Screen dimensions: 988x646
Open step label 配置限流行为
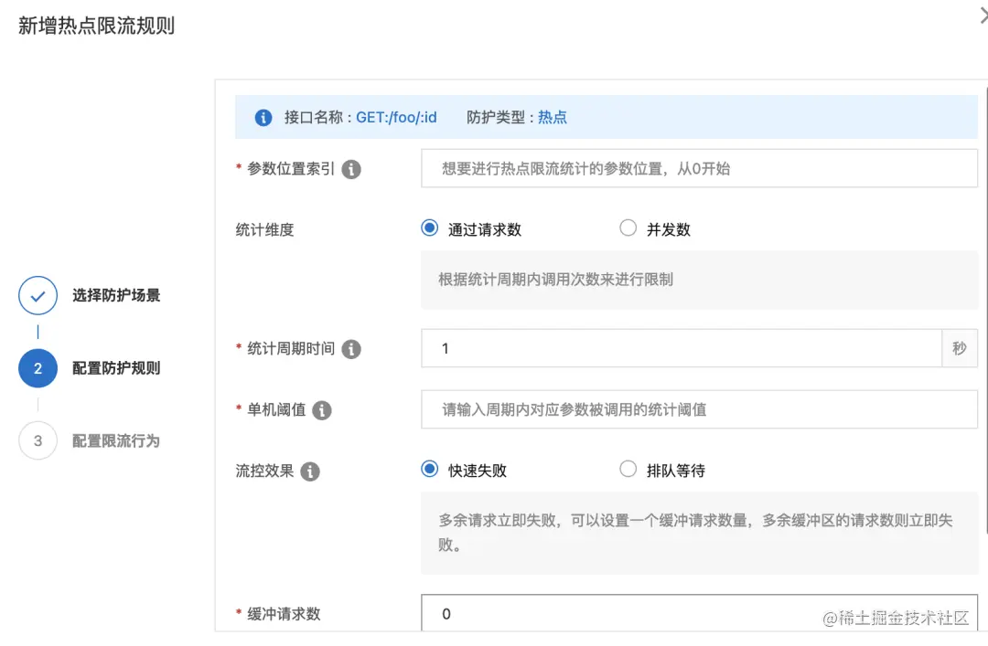pyautogui.click(x=116, y=440)
